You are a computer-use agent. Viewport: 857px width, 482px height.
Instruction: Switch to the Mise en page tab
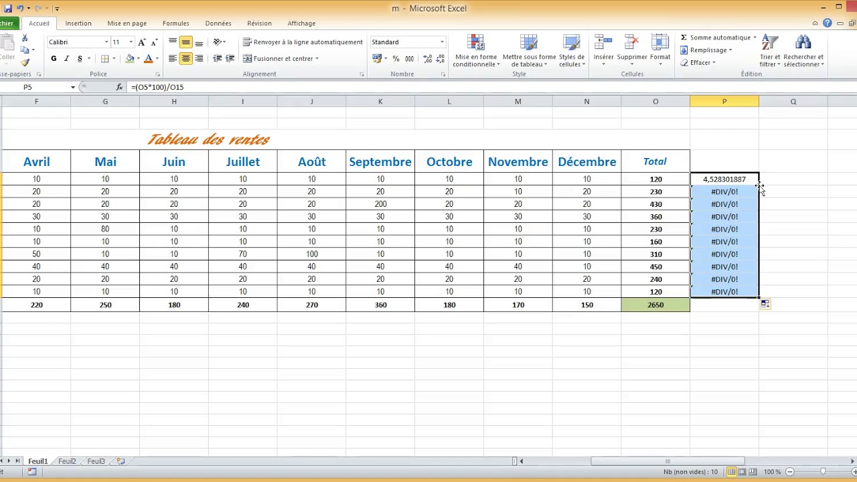(127, 23)
